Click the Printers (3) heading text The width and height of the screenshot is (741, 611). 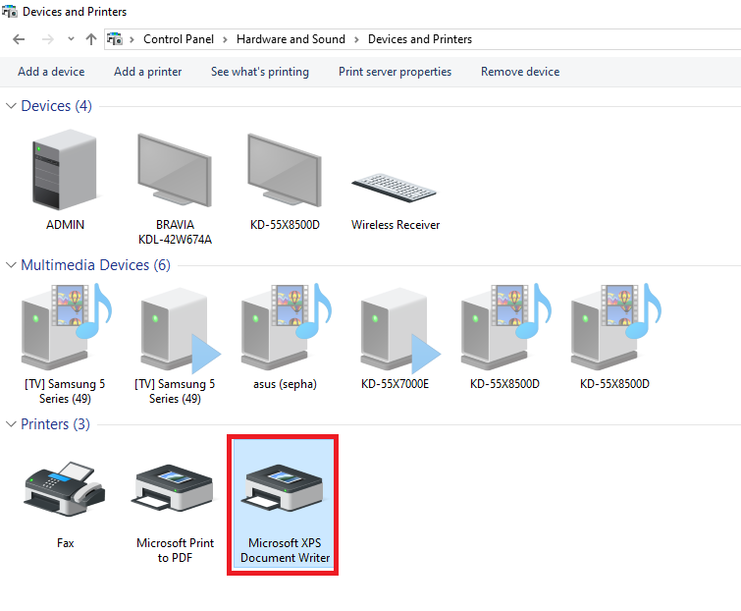click(x=55, y=423)
